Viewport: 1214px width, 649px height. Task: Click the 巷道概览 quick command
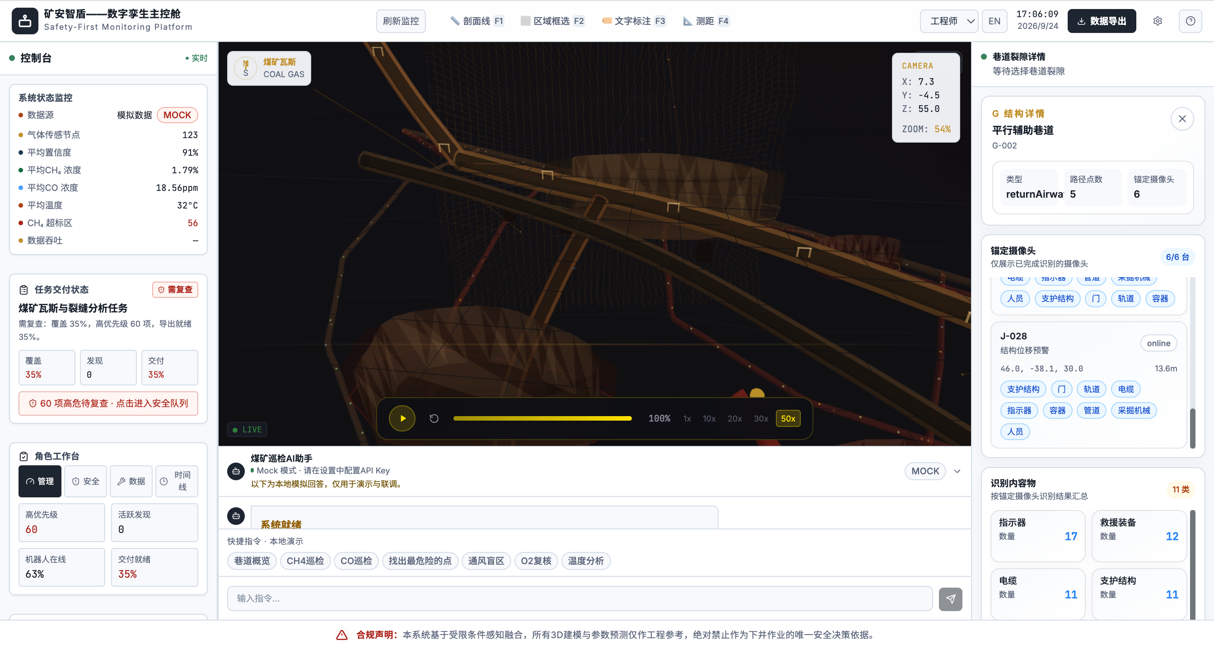pos(252,561)
